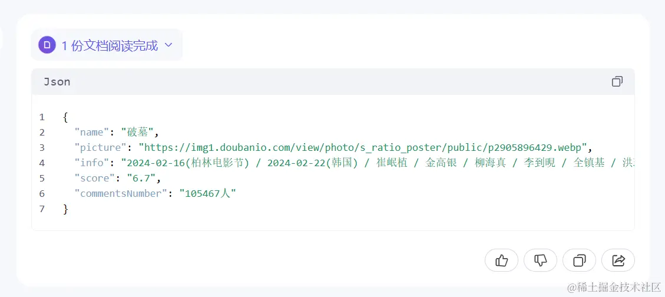The height and width of the screenshot is (297, 665).
Task: Click the Json language label
Action: (x=57, y=82)
